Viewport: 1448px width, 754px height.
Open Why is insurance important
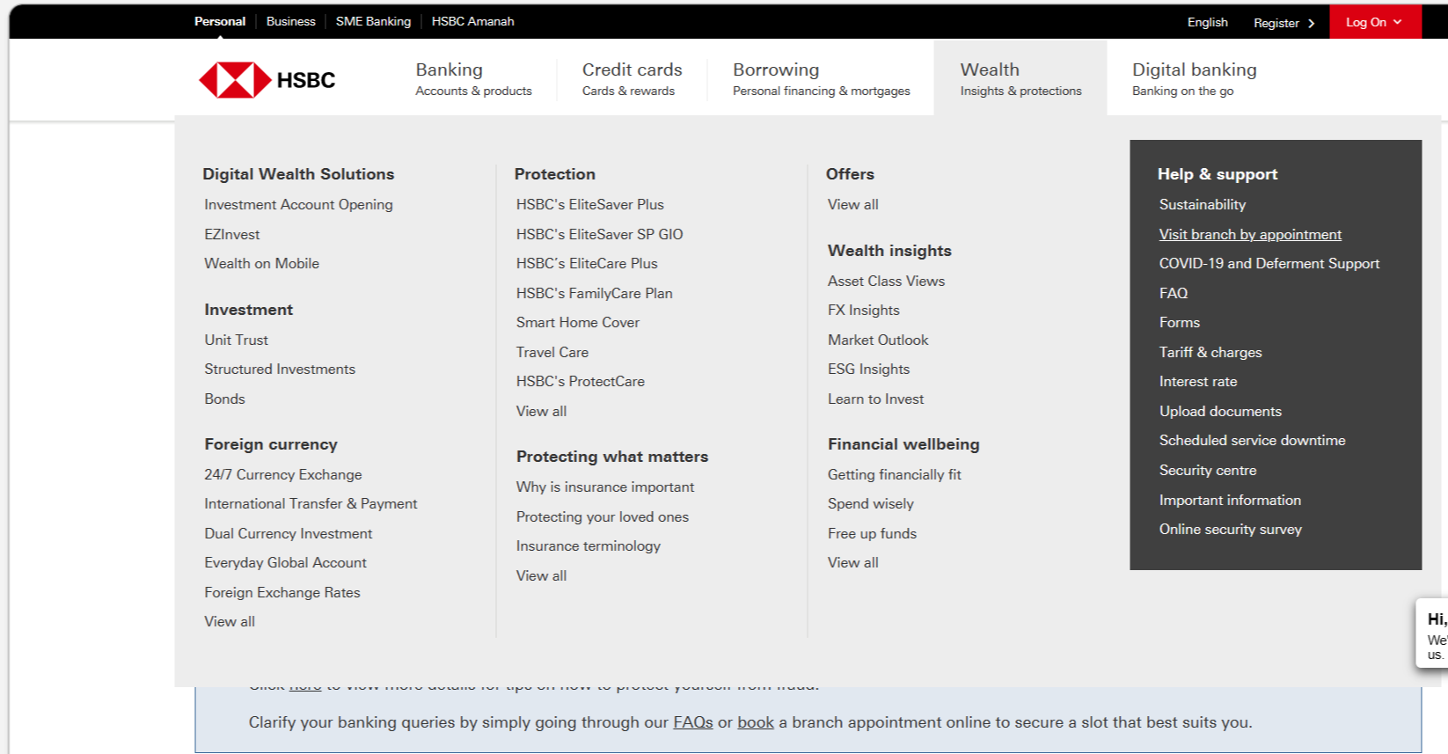pyautogui.click(x=604, y=487)
